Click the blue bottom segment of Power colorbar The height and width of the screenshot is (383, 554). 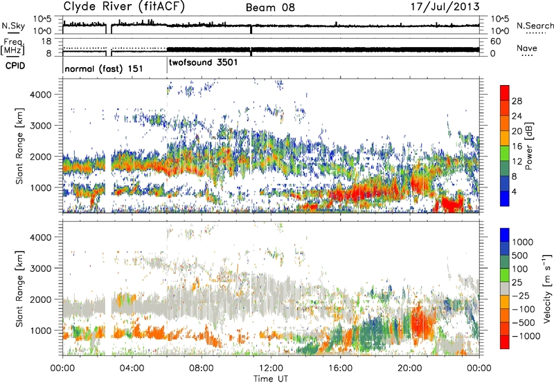[505, 198]
